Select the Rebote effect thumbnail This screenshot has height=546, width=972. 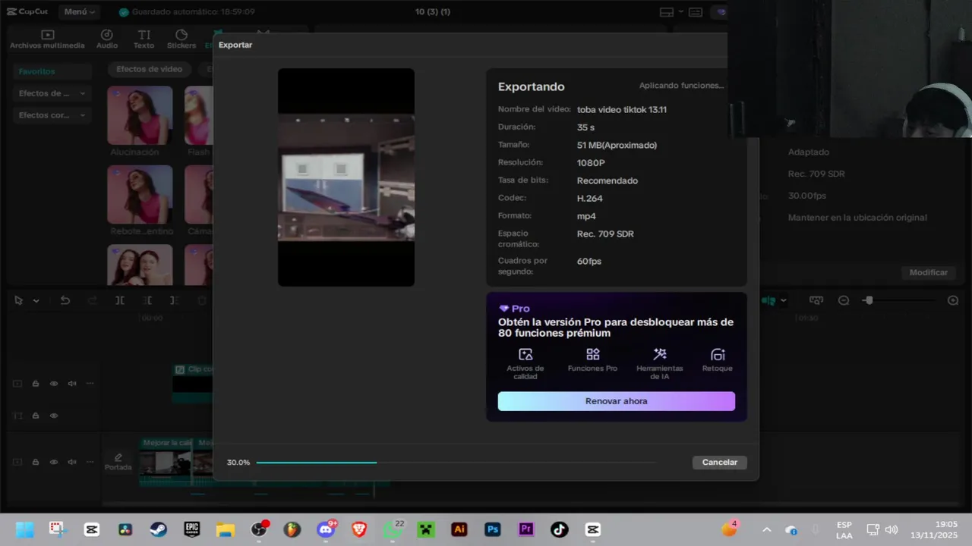140,195
